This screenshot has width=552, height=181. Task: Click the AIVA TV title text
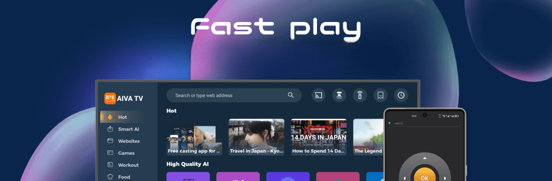(x=130, y=99)
